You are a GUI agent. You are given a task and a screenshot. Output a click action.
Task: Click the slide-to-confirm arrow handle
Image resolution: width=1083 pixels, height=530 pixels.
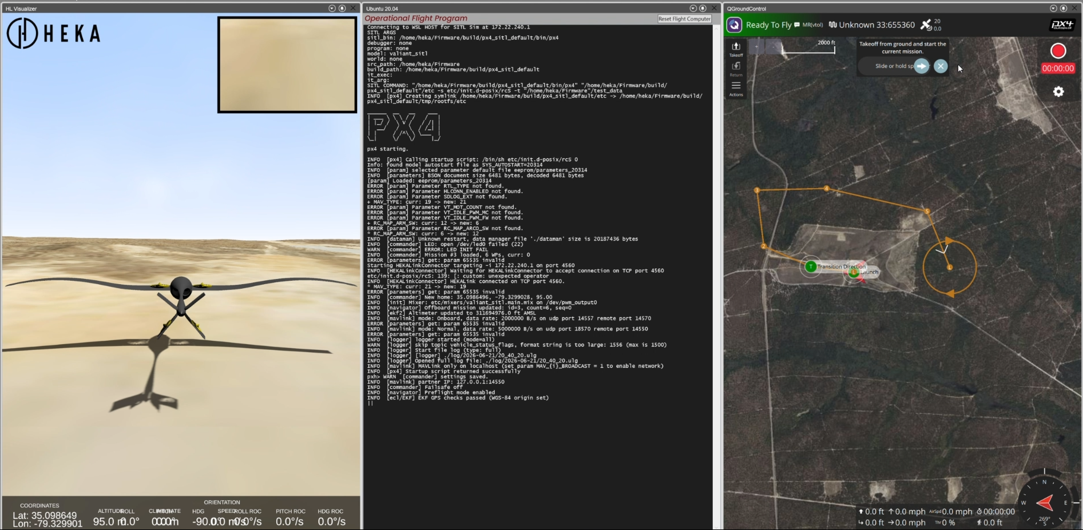pos(921,66)
